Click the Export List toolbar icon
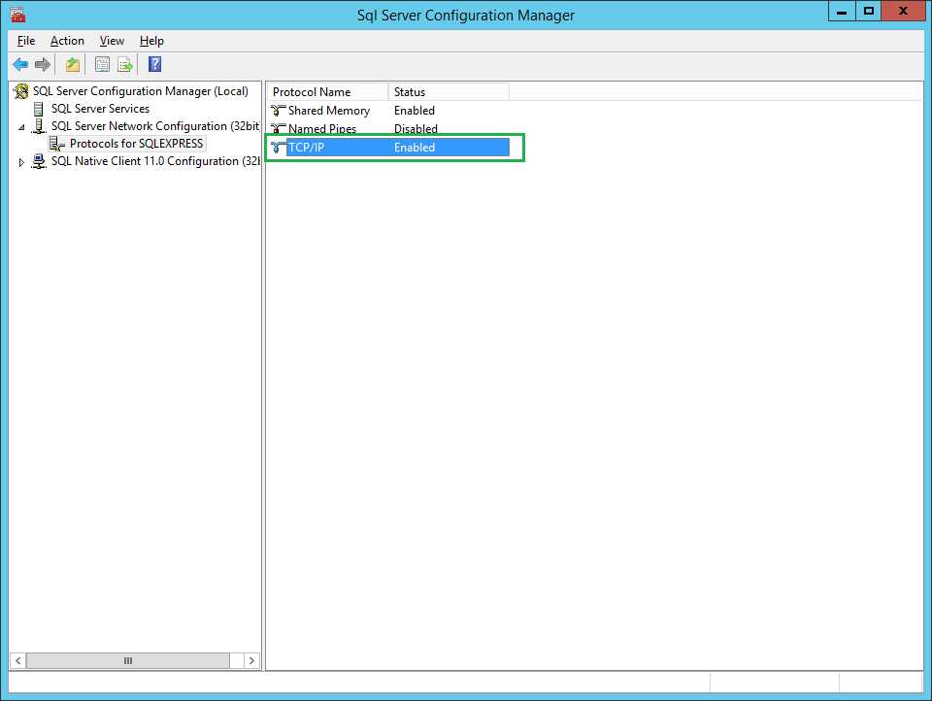Viewport: 932px width, 701px height. pos(125,64)
